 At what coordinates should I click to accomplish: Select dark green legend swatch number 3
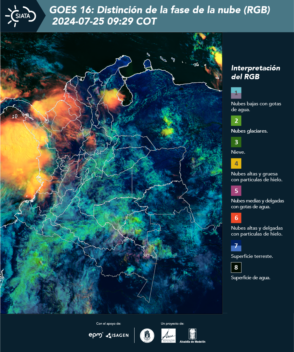(x=236, y=142)
